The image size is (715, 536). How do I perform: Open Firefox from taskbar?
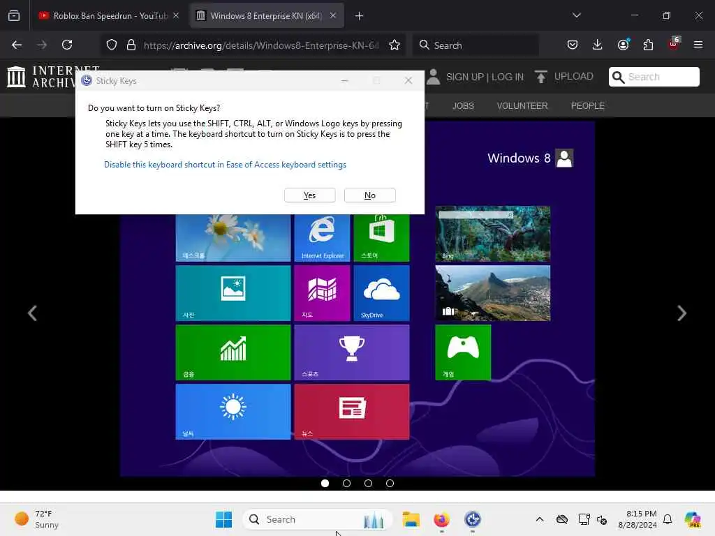(441, 519)
